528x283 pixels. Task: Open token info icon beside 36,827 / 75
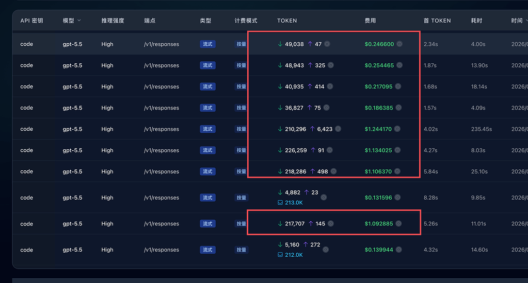pyautogui.click(x=326, y=108)
